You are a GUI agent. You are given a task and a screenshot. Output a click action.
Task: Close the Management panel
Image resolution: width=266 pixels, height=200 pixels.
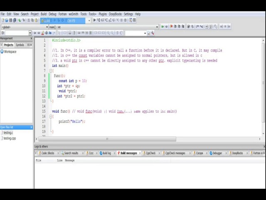click(31, 38)
